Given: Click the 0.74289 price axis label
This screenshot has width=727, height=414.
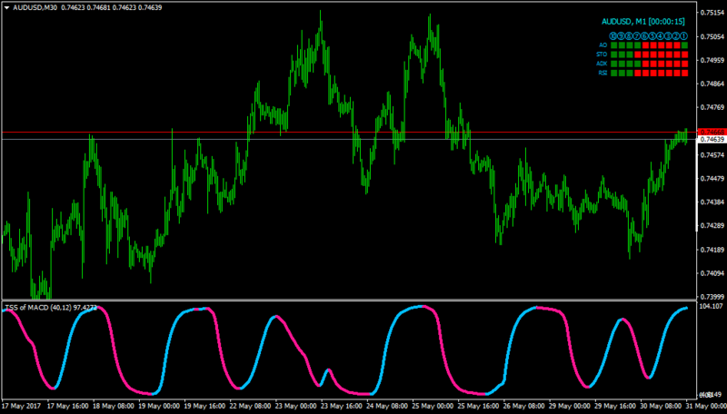Looking at the screenshot, I should point(713,225).
